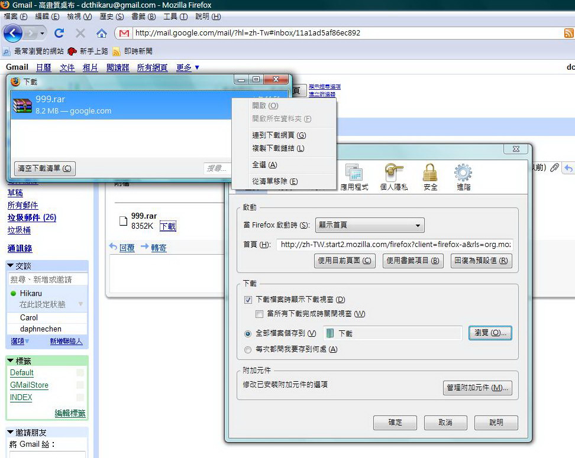Switch to 個人隱私 options panel icon
The image size is (575, 458).
[x=393, y=177]
